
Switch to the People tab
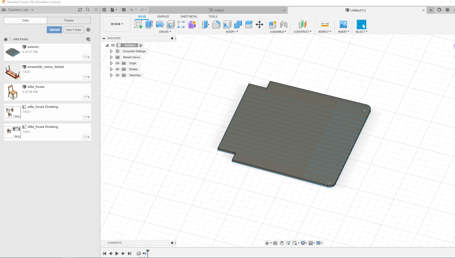coord(69,20)
